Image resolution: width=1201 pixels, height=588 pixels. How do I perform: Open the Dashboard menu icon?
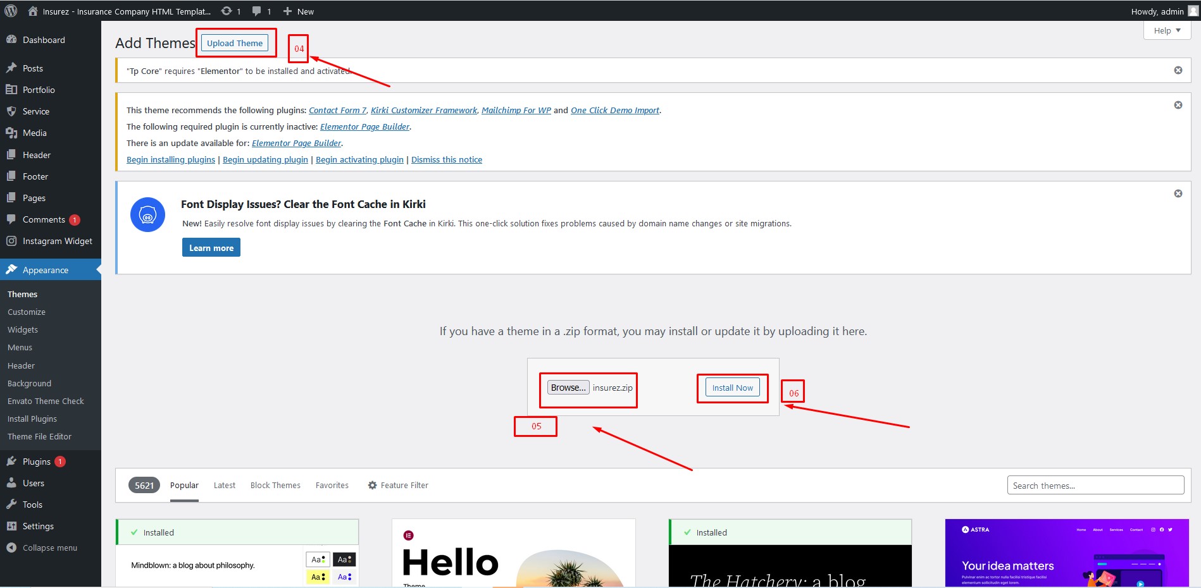[x=11, y=39]
